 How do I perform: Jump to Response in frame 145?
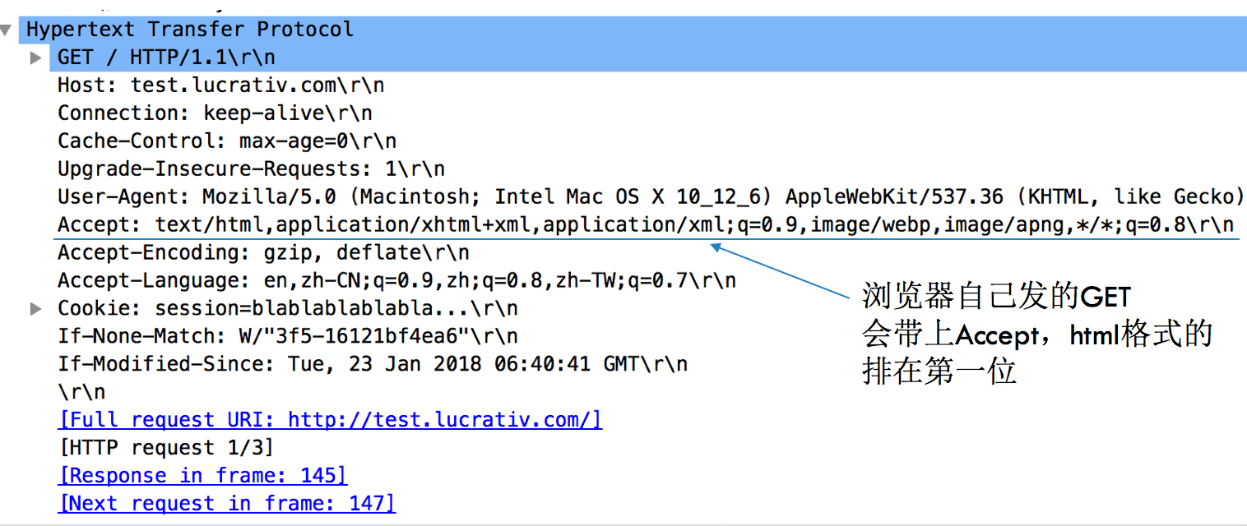(202, 476)
